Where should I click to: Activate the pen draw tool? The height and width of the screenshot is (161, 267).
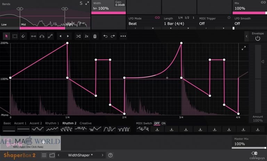click(23, 36)
